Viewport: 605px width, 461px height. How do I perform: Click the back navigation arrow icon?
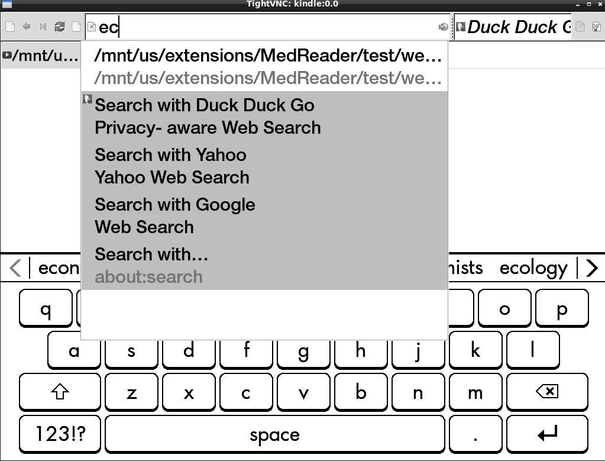[x=27, y=27]
